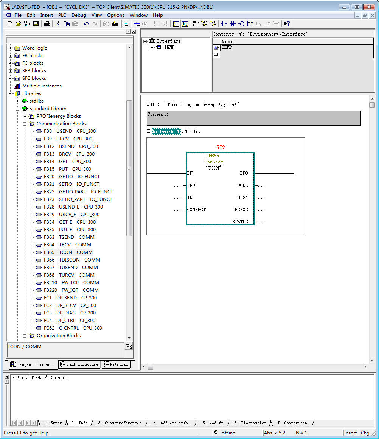This screenshot has width=379, height=439.
Task: Close the Program elements pane
Action: coord(134,32)
